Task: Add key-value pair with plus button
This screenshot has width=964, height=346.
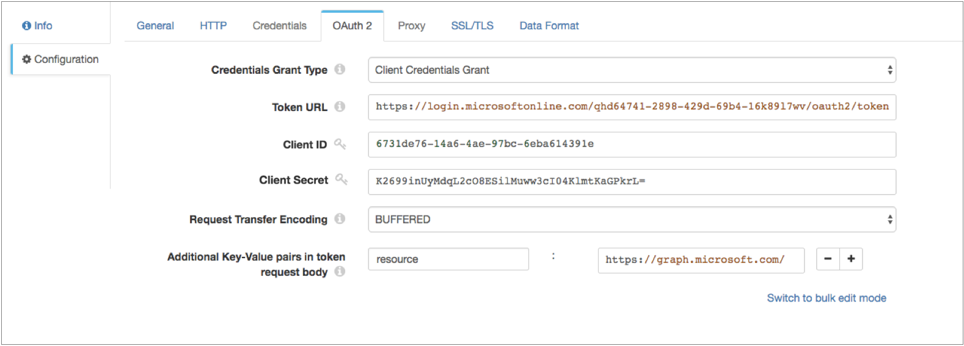Action: coord(851,259)
